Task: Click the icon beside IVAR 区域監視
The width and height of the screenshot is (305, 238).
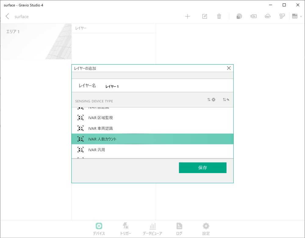Action: (81, 118)
